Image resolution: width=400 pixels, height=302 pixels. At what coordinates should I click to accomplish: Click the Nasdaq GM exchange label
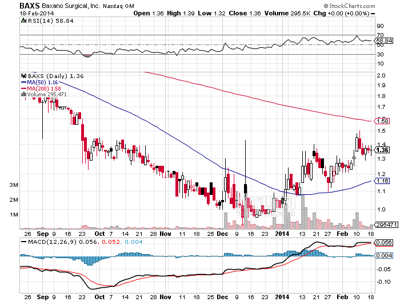click(118, 6)
